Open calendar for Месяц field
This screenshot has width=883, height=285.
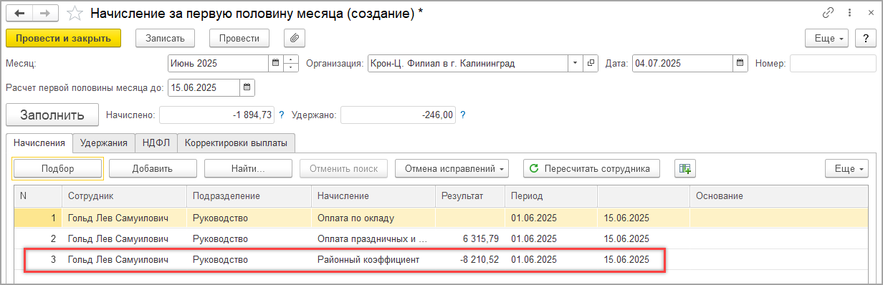pyautogui.click(x=275, y=63)
